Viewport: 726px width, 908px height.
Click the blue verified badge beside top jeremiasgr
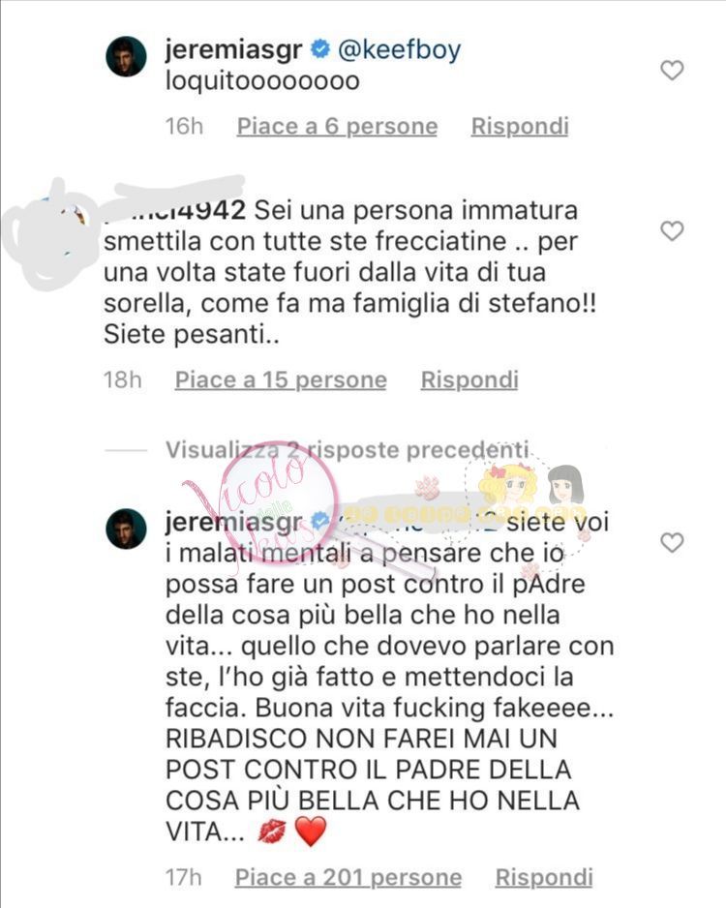320,49
